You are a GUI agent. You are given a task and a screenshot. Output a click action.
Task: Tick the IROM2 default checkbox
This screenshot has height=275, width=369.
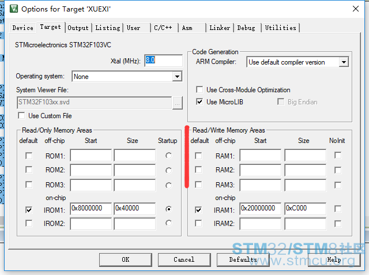pos(29,223)
